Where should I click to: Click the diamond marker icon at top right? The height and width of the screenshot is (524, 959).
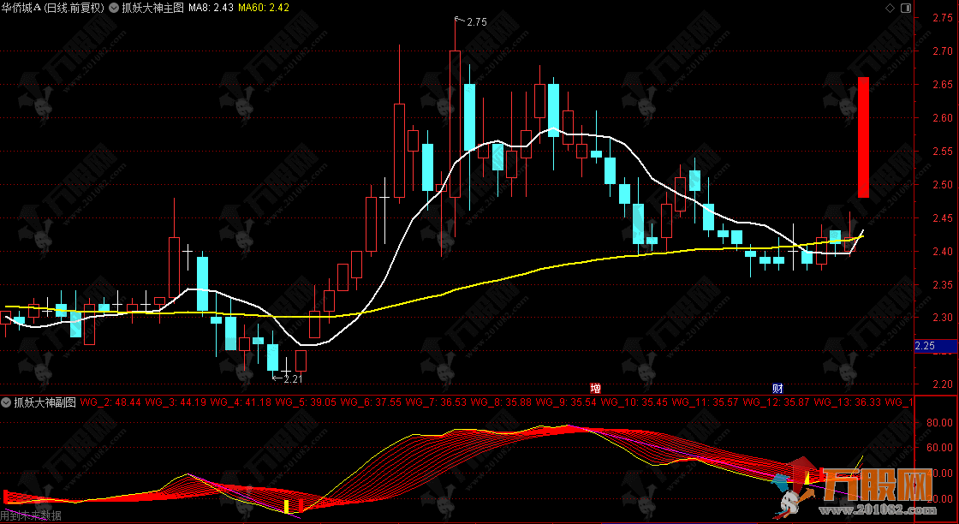point(890,8)
